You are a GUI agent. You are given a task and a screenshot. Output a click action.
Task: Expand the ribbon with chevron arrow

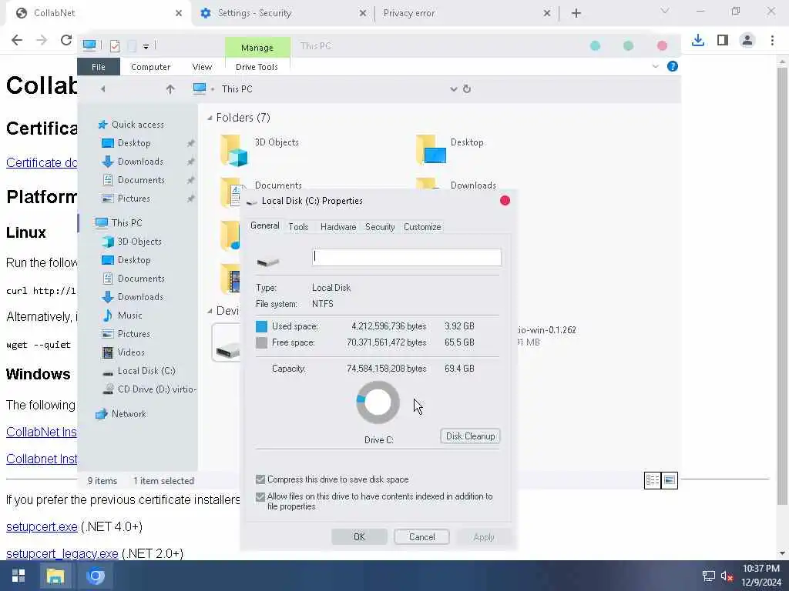tap(655, 66)
